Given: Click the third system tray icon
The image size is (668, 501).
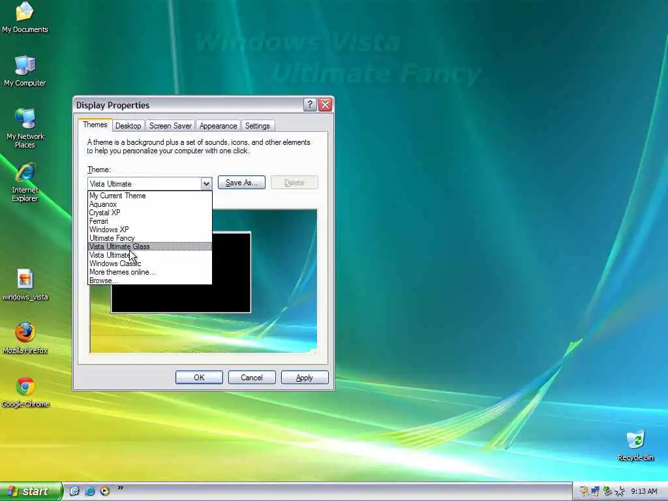Looking at the screenshot, I should (607, 492).
